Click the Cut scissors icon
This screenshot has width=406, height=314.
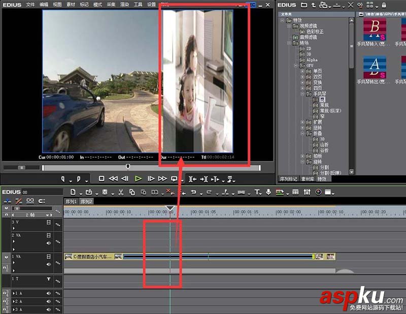point(121,192)
